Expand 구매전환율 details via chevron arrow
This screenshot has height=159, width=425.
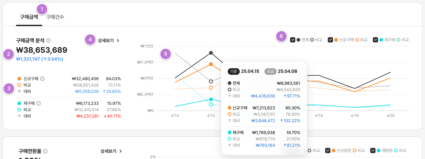pyautogui.click(x=121, y=151)
